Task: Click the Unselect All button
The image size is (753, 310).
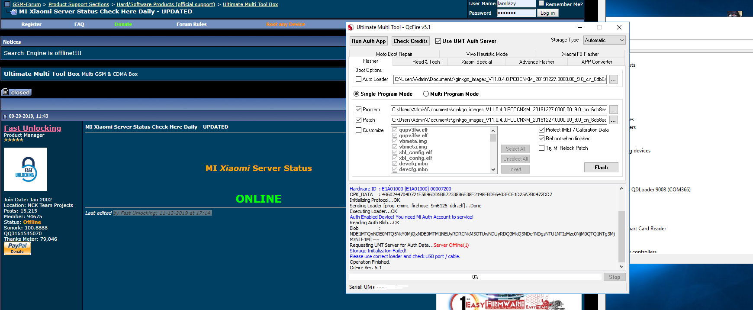Action: tap(515, 159)
